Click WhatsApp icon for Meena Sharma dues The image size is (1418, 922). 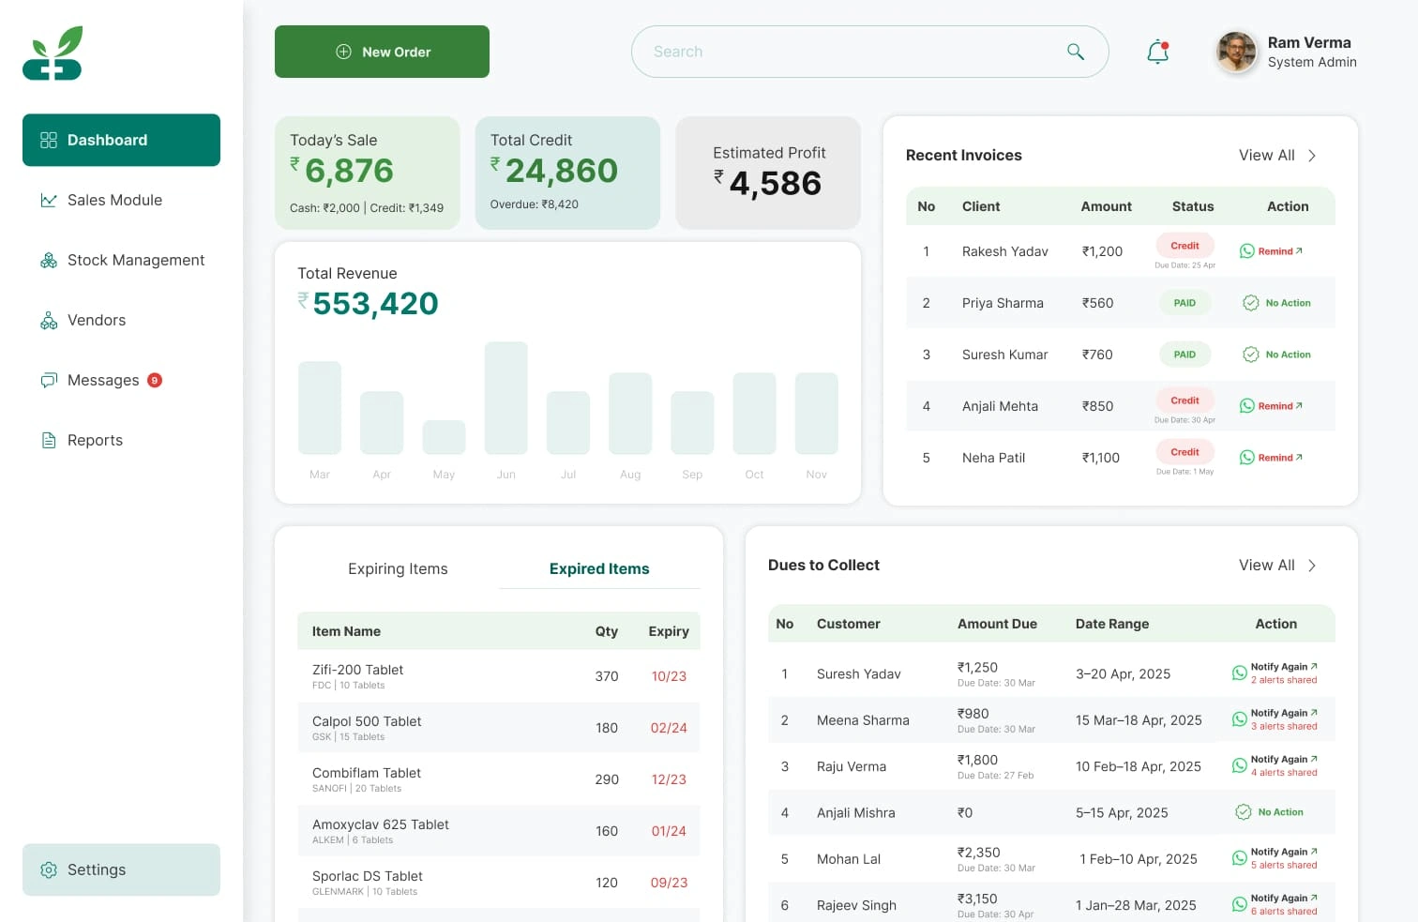tap(1239, 719)
